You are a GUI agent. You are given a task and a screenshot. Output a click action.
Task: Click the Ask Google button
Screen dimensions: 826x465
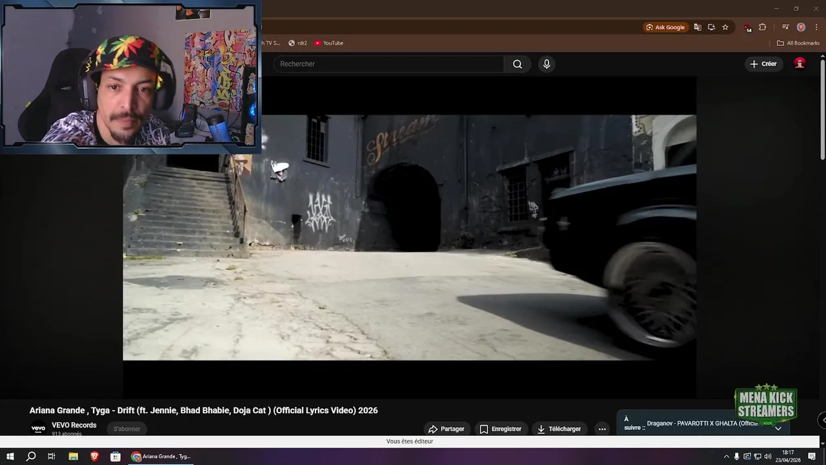tap(665, 27)
